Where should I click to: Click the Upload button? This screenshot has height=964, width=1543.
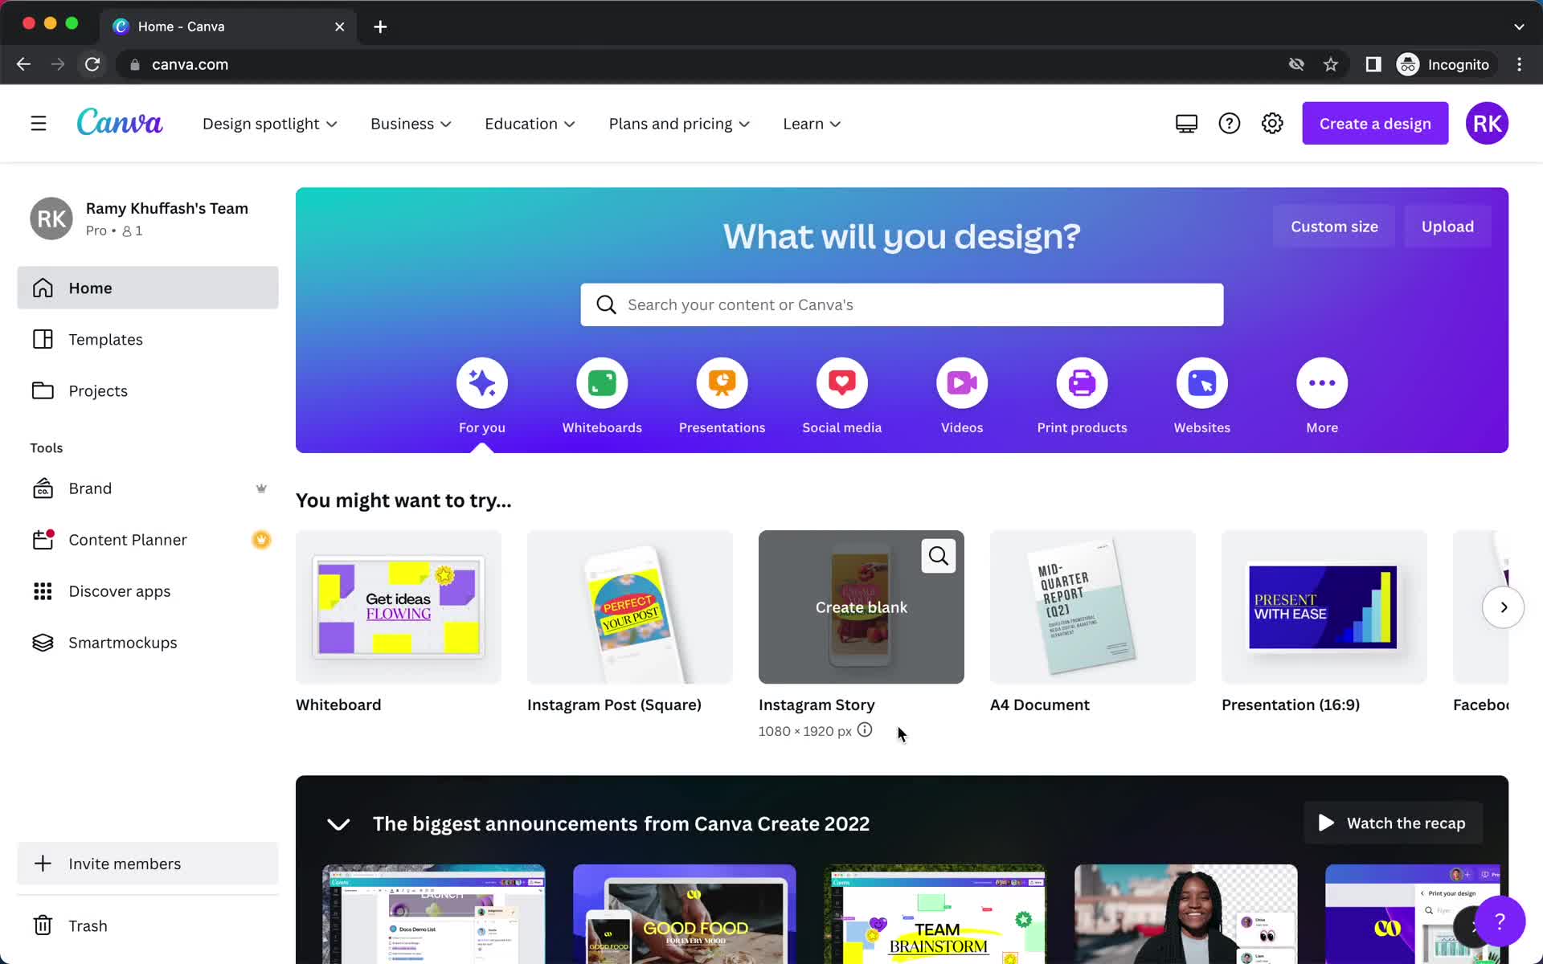[x=1447, y=227]
